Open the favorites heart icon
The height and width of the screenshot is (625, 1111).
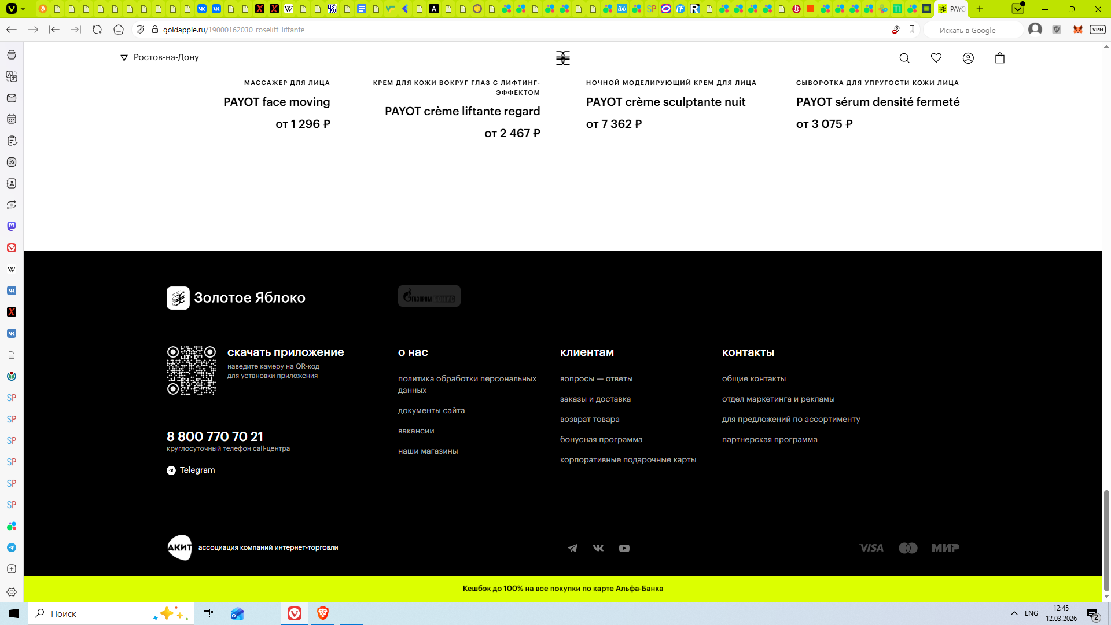(936, 58)
